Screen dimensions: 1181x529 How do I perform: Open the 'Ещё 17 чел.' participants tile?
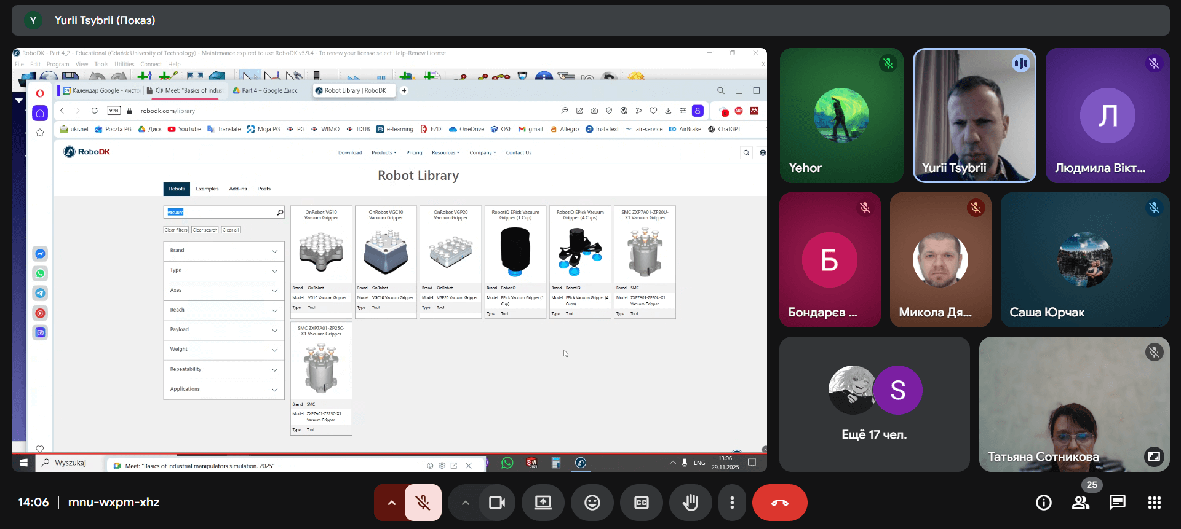(874, 404)
